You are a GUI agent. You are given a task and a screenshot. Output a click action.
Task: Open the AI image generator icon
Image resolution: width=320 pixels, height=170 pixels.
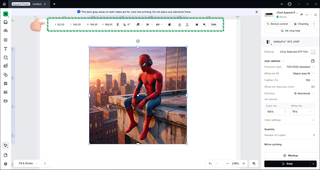[6, 92]
